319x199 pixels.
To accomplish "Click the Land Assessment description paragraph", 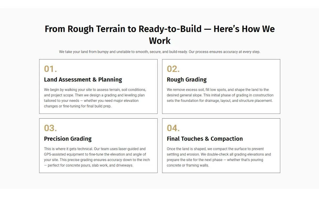I will pos(95,98).
